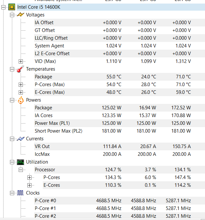
Task: Click the 1.024 V System Agent value
Action: point(114,46)
